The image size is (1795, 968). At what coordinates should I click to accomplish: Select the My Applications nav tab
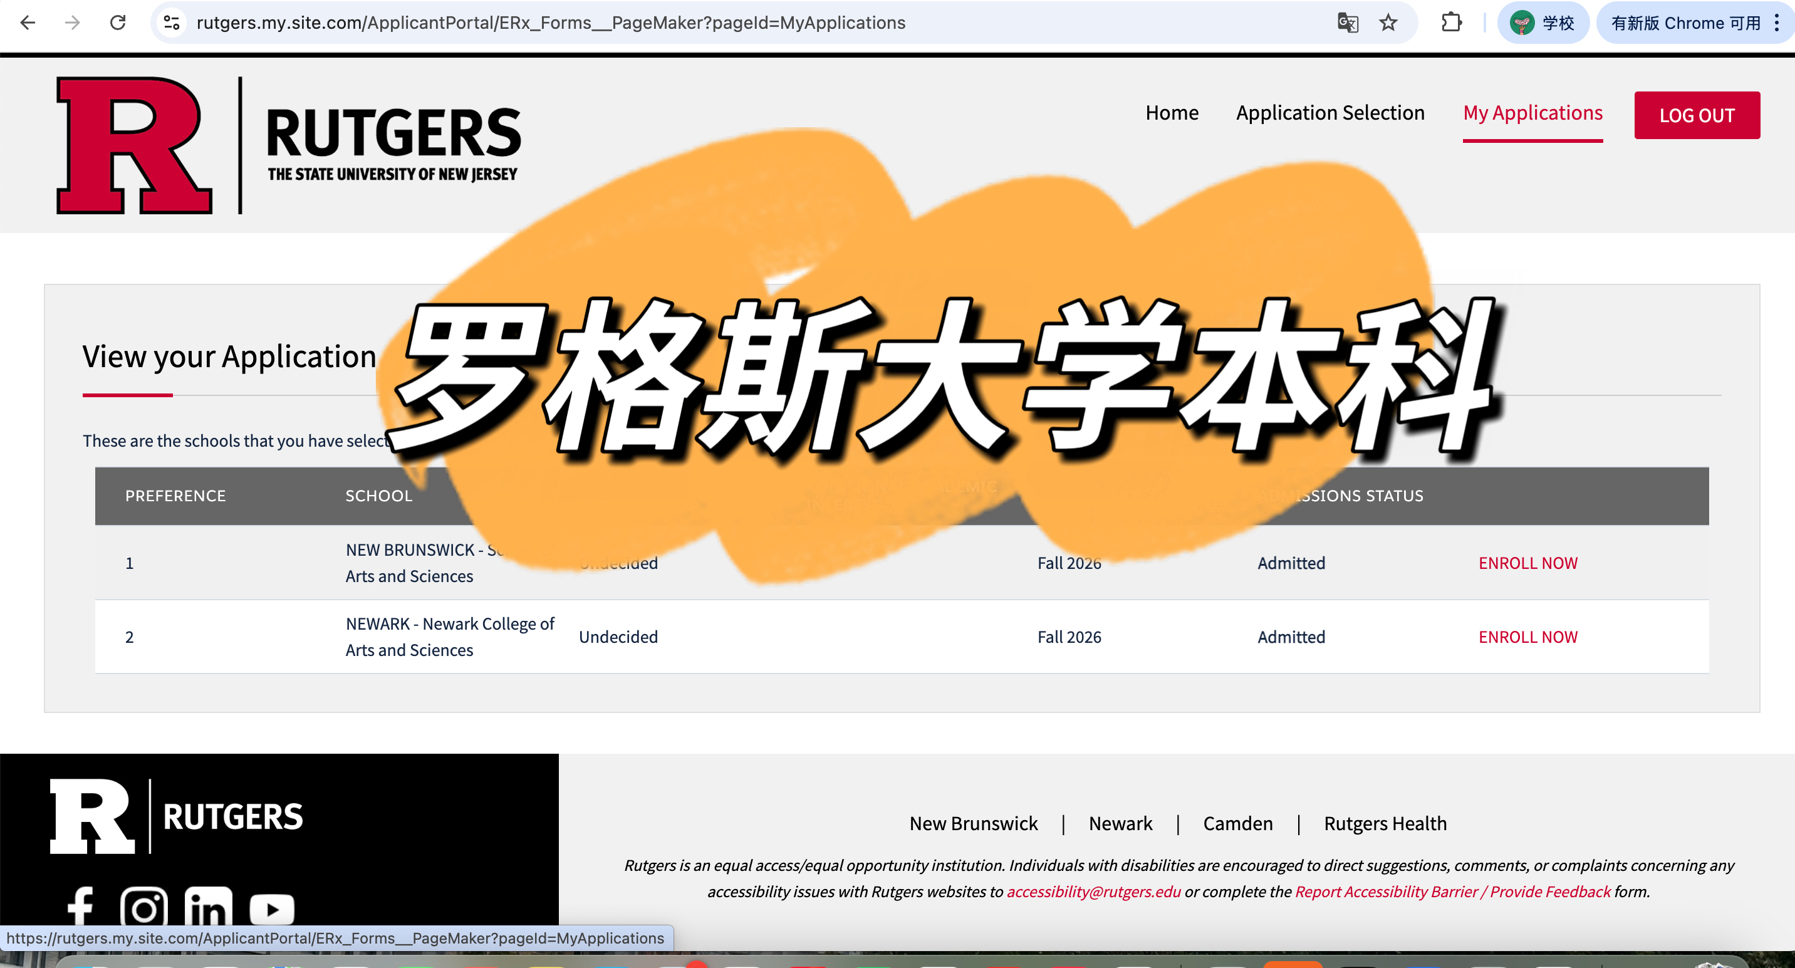click(x=1533, y=113)
